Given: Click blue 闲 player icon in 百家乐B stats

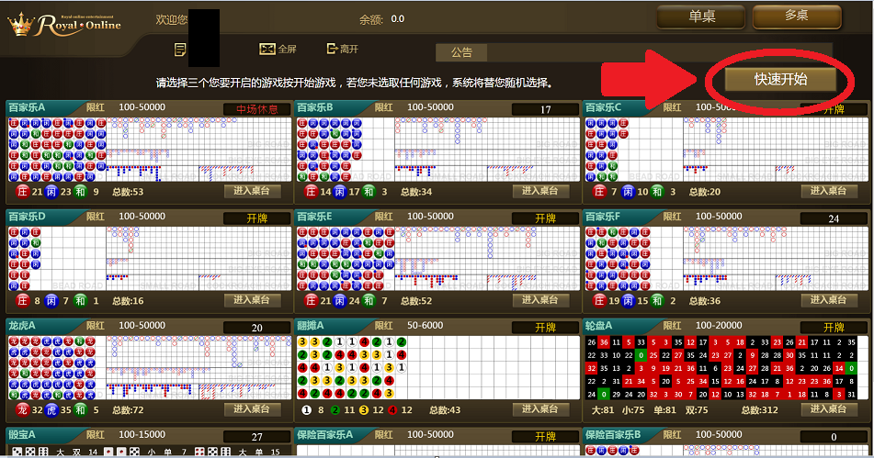Looking at the screenshot, I should [341, 192].
